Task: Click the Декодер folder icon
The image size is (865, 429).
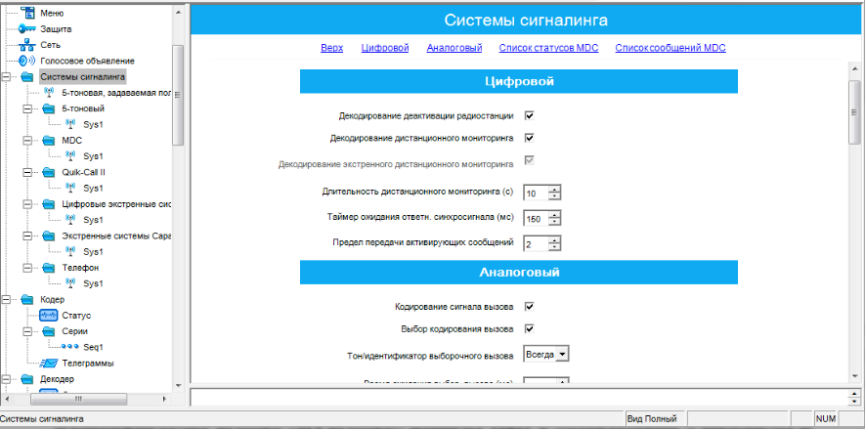Action: (x=27, y=379)
